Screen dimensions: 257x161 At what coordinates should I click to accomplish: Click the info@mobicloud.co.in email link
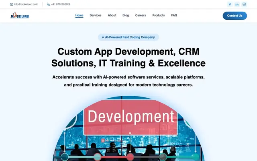[26, 4]
